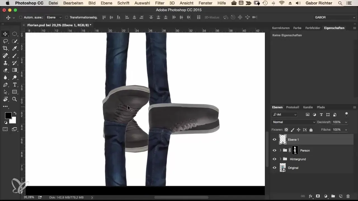This screenshot has width=358, height=201.
Task: Open the Filter menu
Action: (160, 3)
